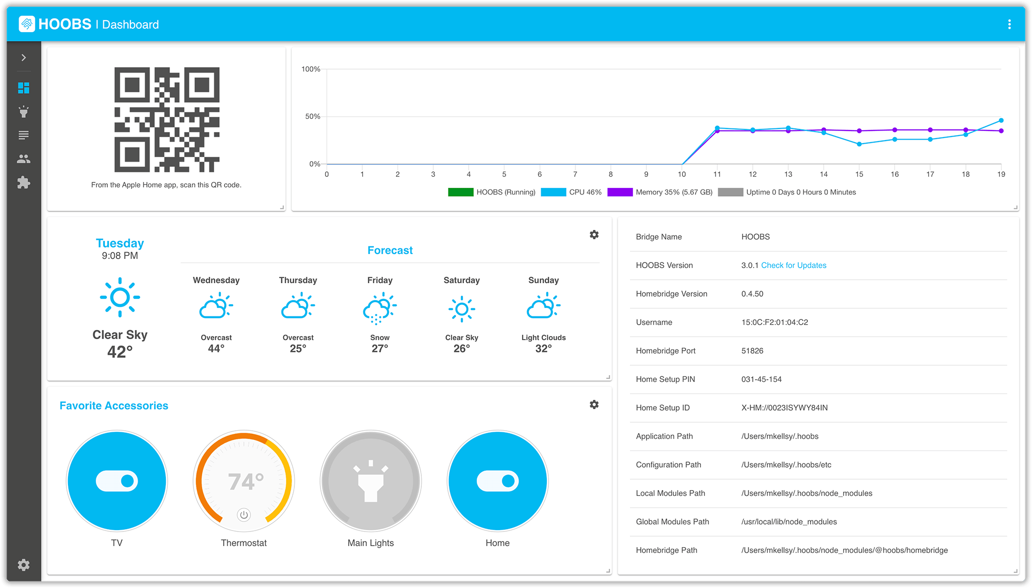
Task: Open the Favorite Accessories settings gear
Action: 594,404
